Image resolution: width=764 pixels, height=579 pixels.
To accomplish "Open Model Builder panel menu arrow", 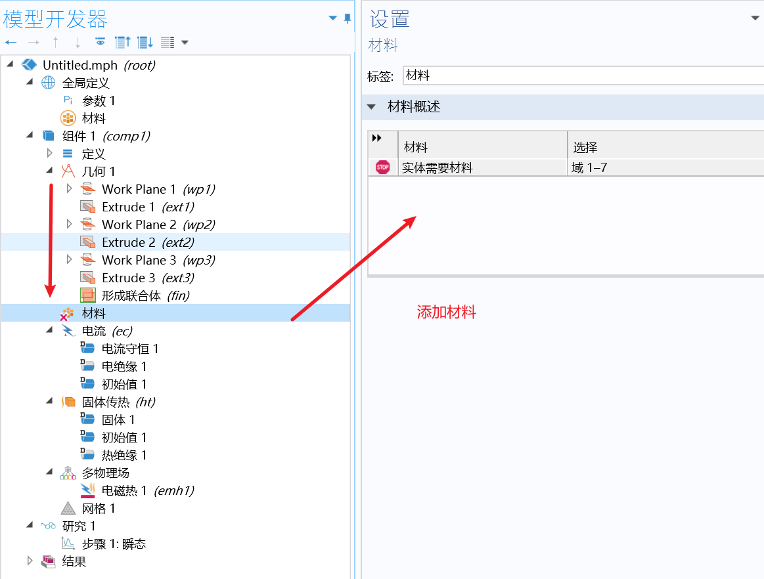I will click(333, 18).
